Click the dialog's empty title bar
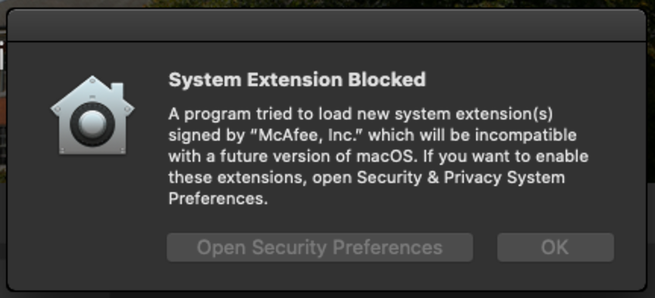 pos(327,26)
